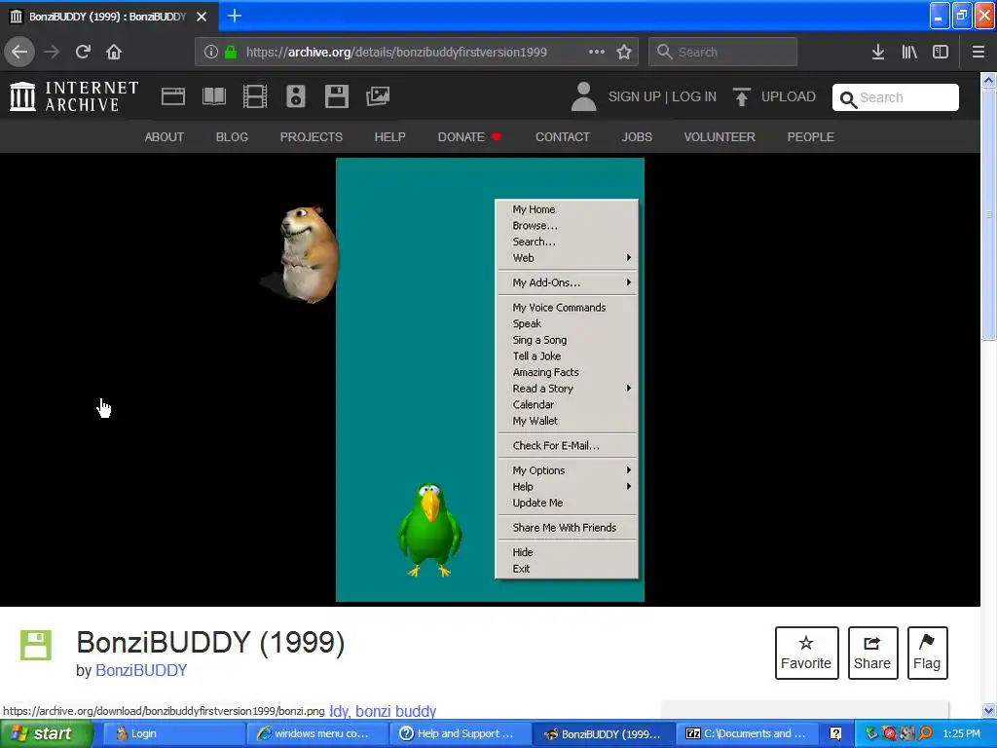Open the Software floppy icon in Archive header
This screenshot has width=997, height=748.
[336, 96]
